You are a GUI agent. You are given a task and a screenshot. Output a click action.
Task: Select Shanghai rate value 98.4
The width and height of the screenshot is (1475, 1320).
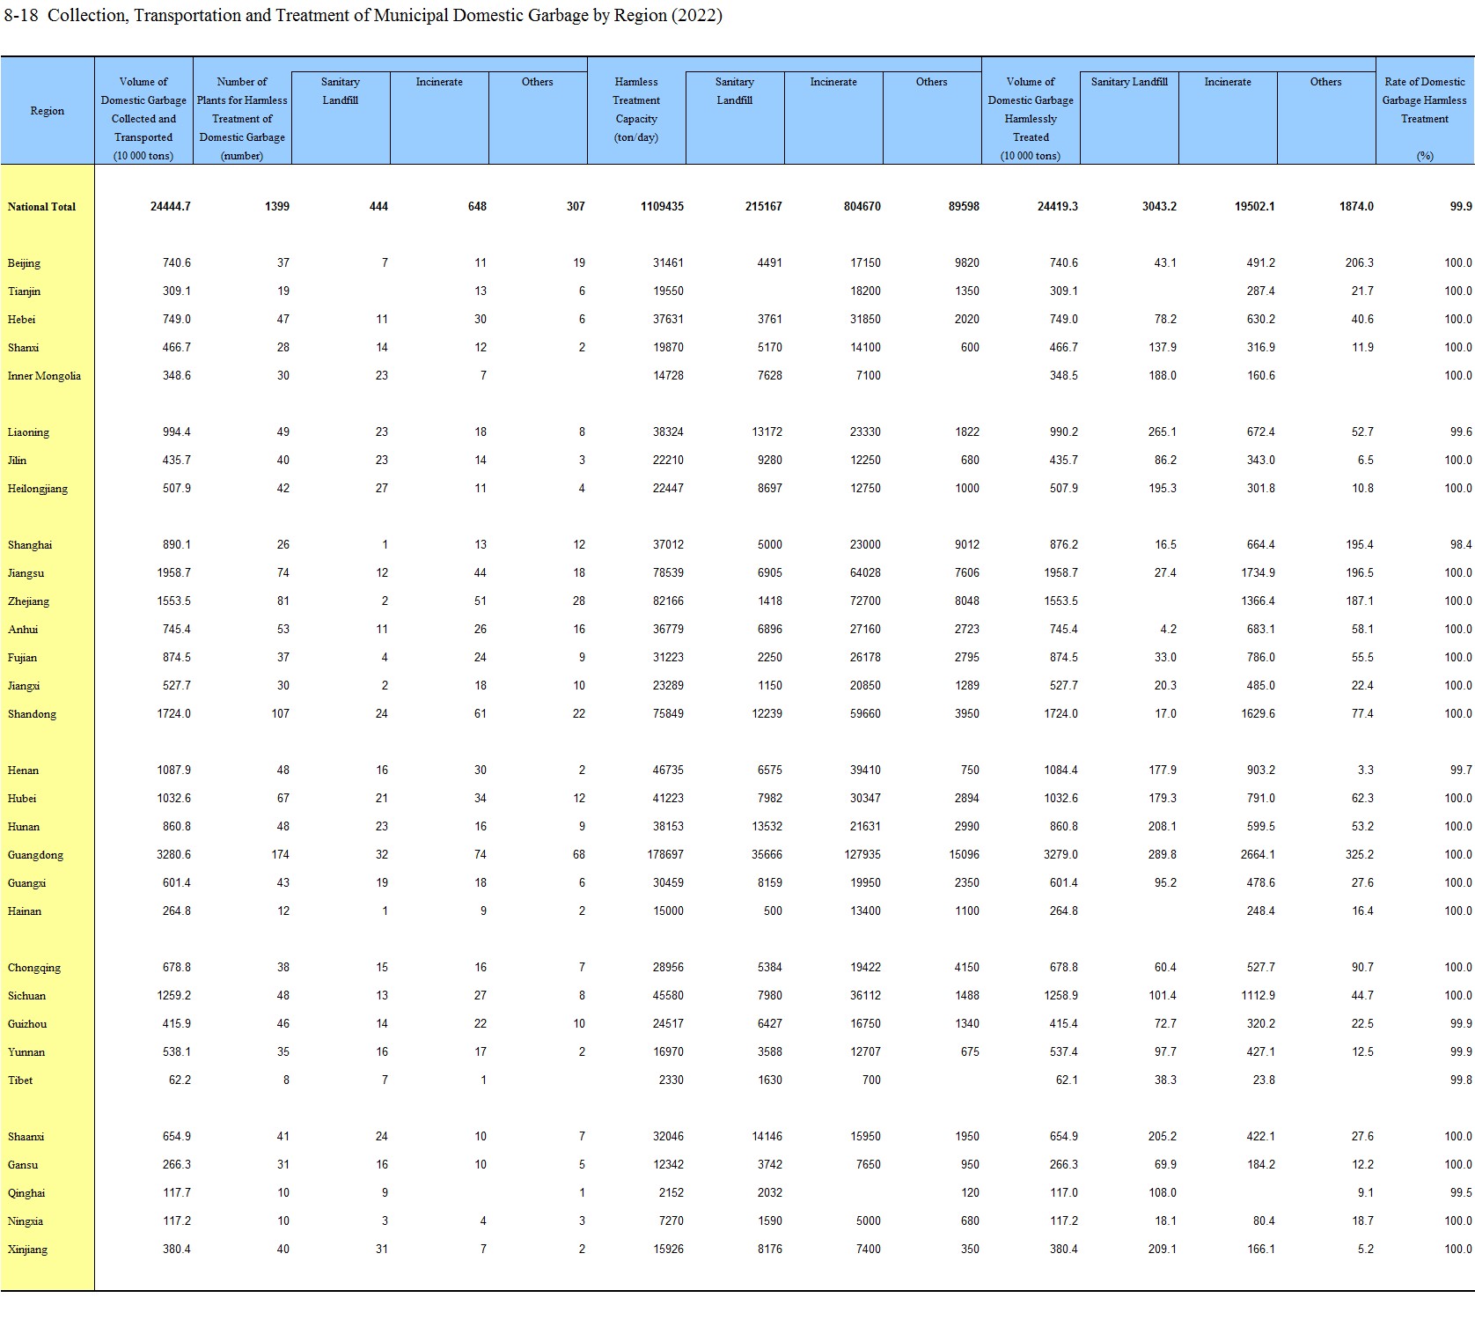tap(1461, 545)
